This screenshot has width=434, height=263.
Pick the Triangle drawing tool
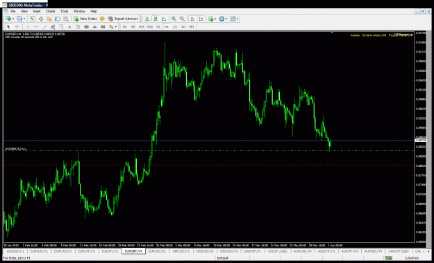pos(94,27)
